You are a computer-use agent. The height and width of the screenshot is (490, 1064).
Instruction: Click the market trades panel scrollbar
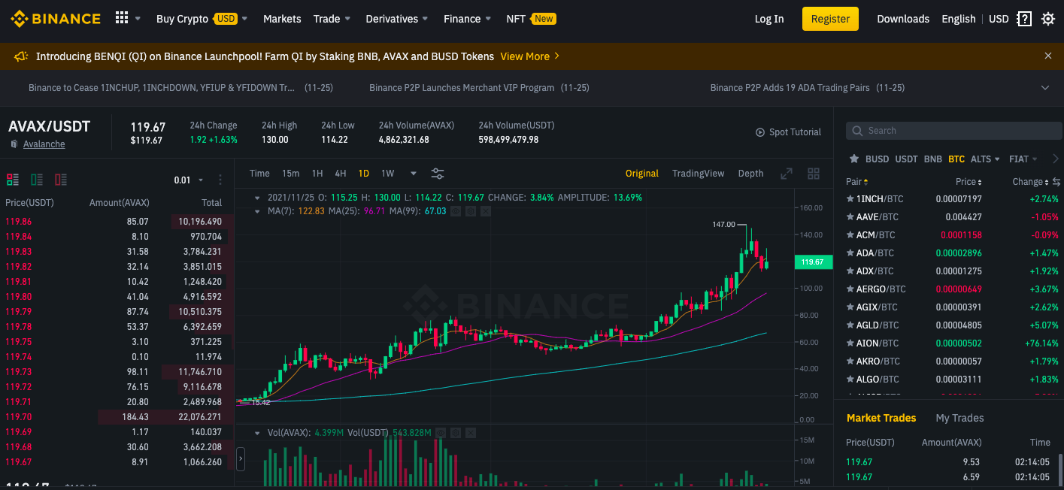click(1062, 469)
